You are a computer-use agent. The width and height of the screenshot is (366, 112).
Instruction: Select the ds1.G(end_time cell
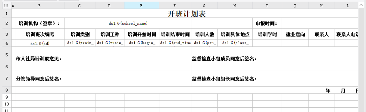pyautogui.click(x=175, y=43)
